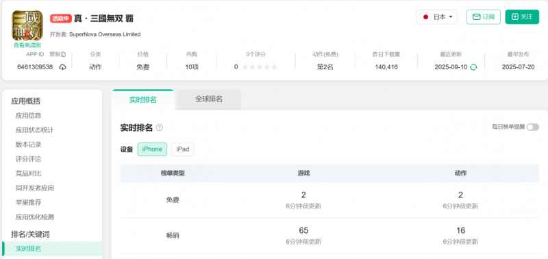The image size is (548, 259).
Task: Click the game app icon thumbnail
Action: coord(27,25)
